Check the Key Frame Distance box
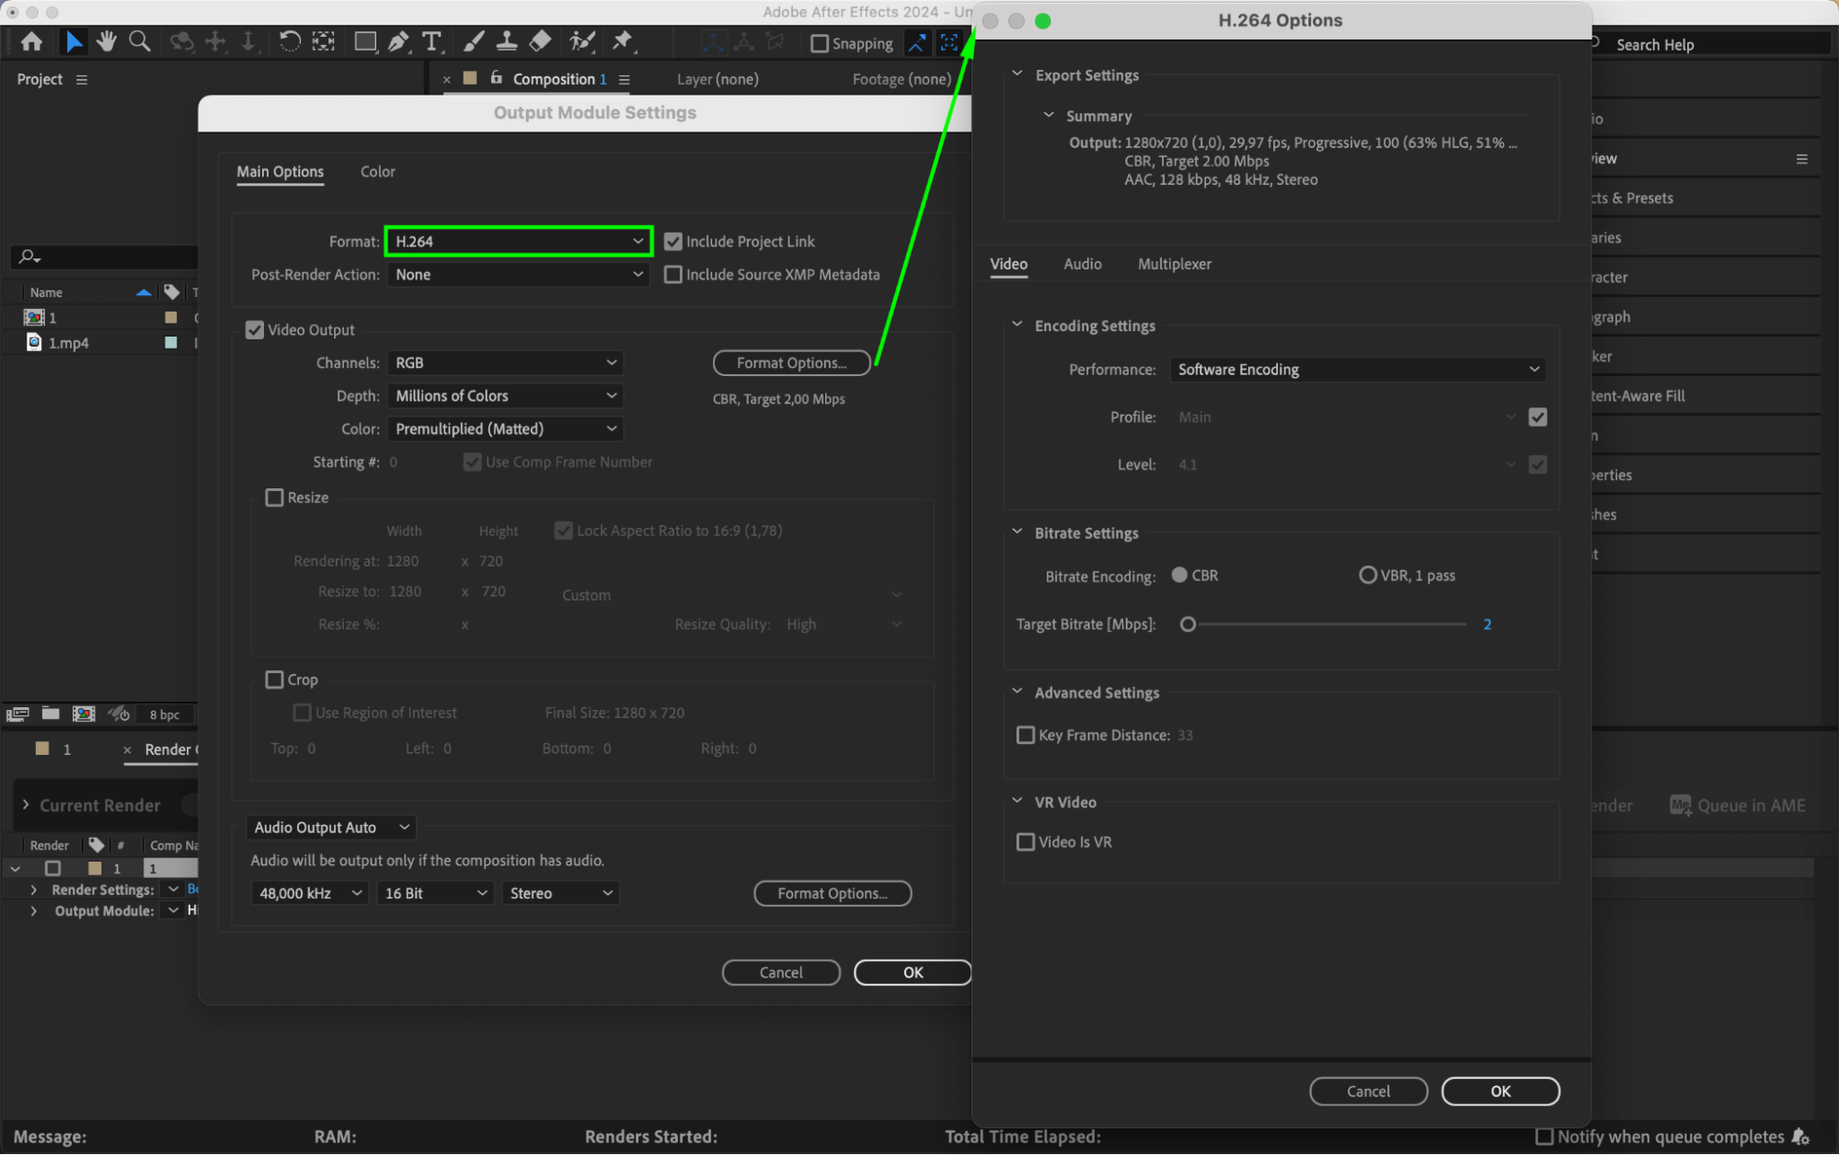Image resolution: width=1839 pixels, height=1155 pixels. [x=1025, y=735]
